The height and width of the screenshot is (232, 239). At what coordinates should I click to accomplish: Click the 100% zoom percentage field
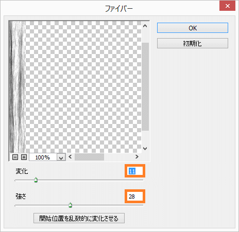pyautogui.click(x=43, y=157)
